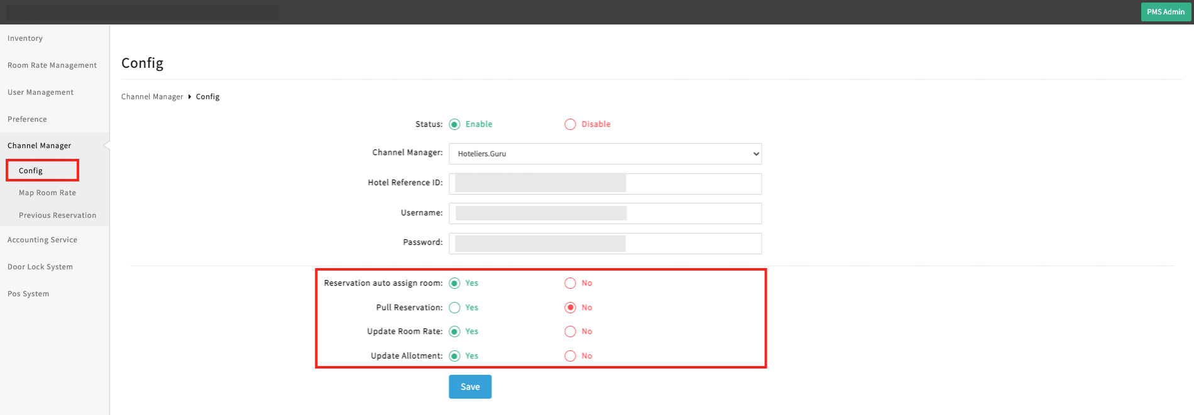Select Enable status radio button

[454, 124]
